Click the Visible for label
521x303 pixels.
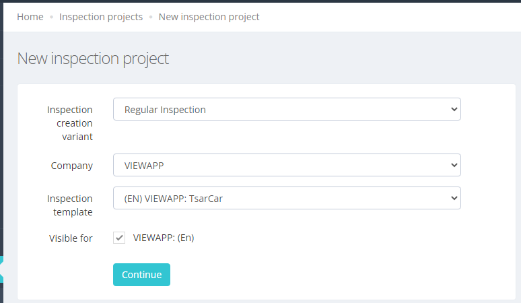(71, 238)
